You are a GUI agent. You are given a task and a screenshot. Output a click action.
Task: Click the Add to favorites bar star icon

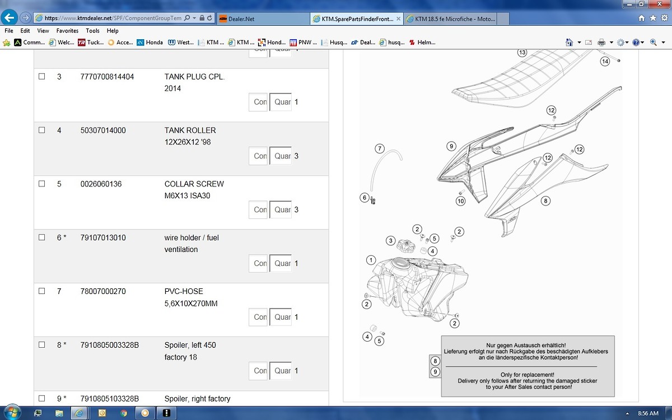(7, 43)
